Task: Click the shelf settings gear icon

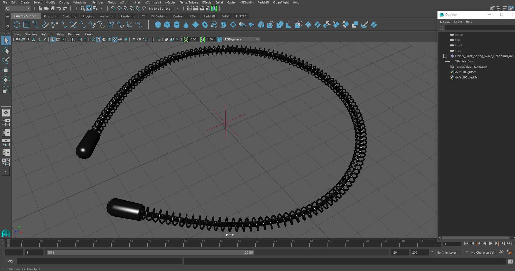Action: click(8, 26)
